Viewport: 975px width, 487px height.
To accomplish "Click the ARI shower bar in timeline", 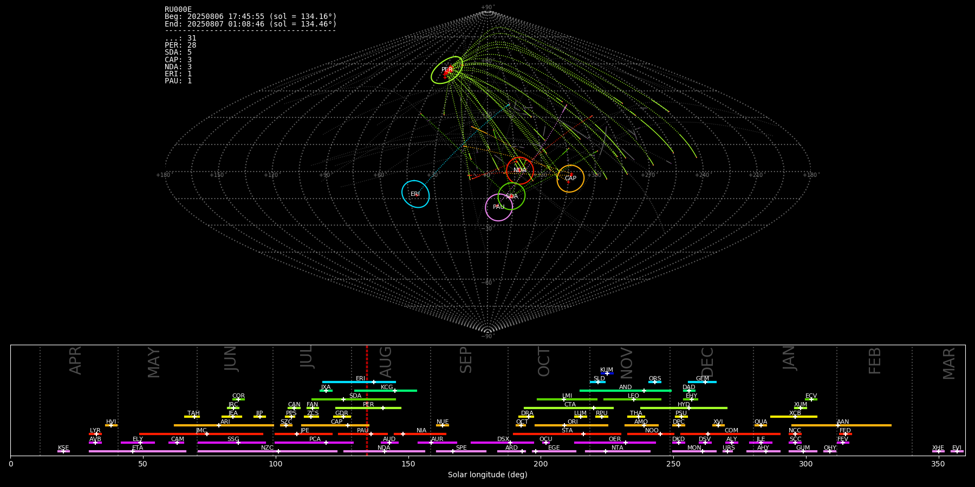I will pyautogui.click(x=224, y=425).
